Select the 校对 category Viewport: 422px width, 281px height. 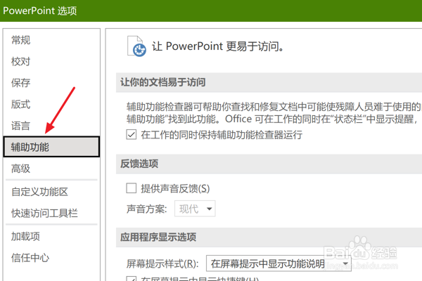pos(20,62)
